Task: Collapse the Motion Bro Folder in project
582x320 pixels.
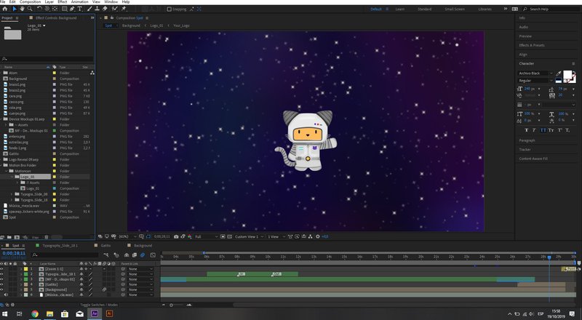Action: point(2,165)
